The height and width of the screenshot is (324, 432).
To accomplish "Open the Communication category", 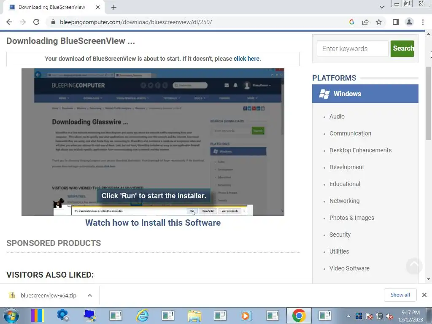I will (x=350, y=133).
